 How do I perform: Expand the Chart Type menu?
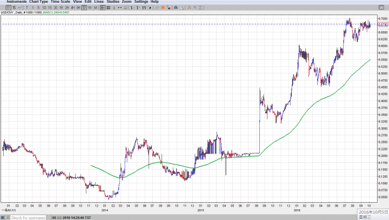click(x=39, y=2)
